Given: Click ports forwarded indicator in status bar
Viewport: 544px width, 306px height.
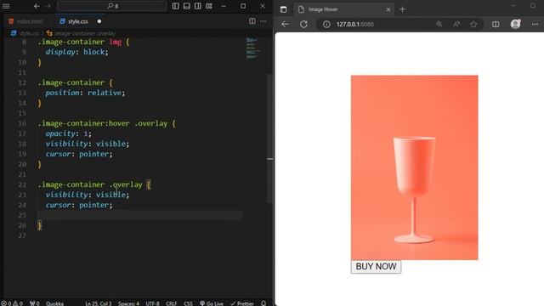Looking at the screenshot, I should pos(34,303).
